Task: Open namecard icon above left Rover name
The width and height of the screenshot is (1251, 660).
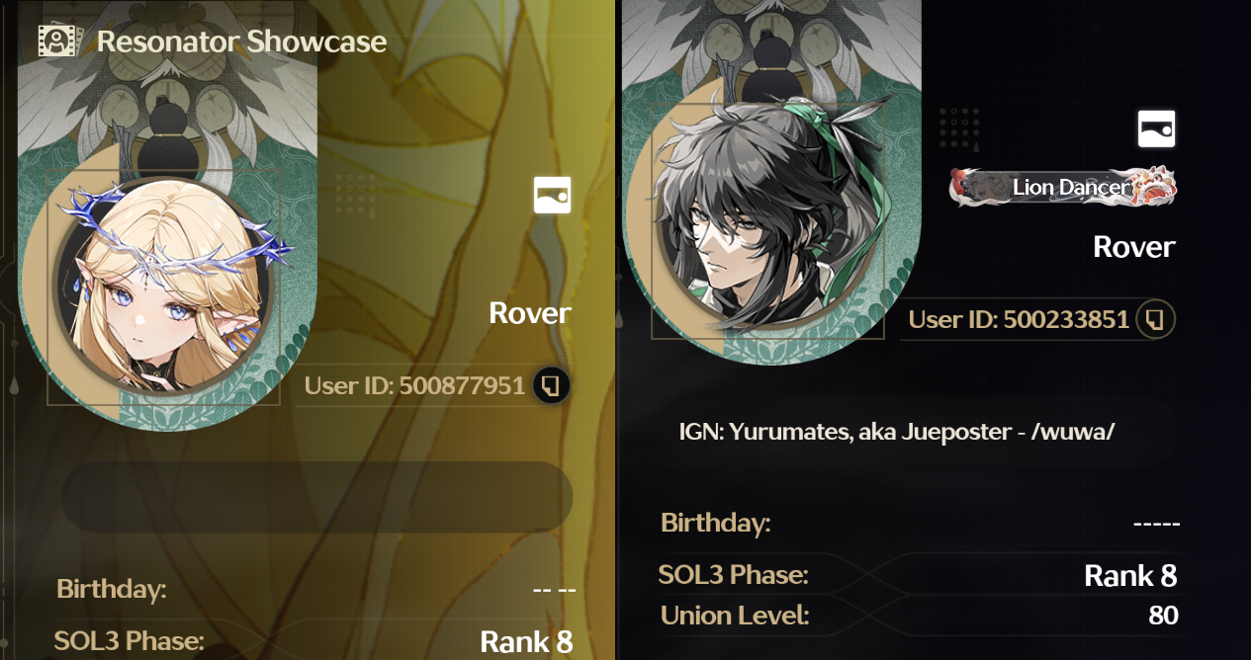Action: tap(552, 196)
